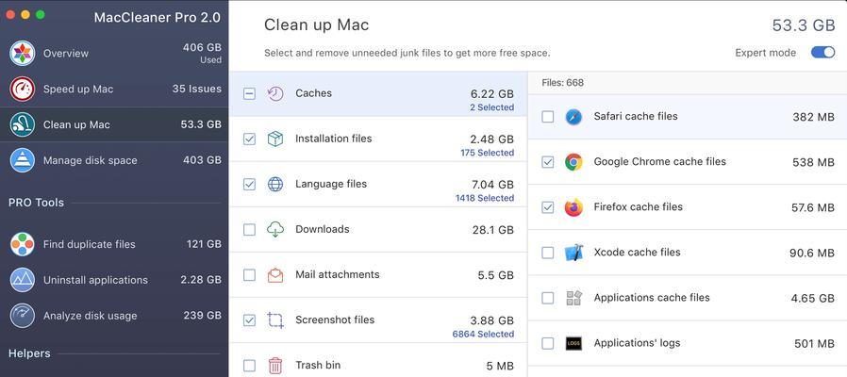
Task: Click the Trash bin icon
Action: point(275,366)
